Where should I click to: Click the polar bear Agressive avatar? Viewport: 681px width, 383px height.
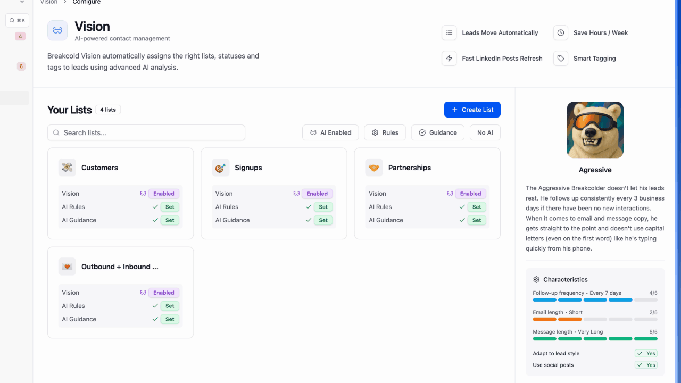[x=595, y=130]
